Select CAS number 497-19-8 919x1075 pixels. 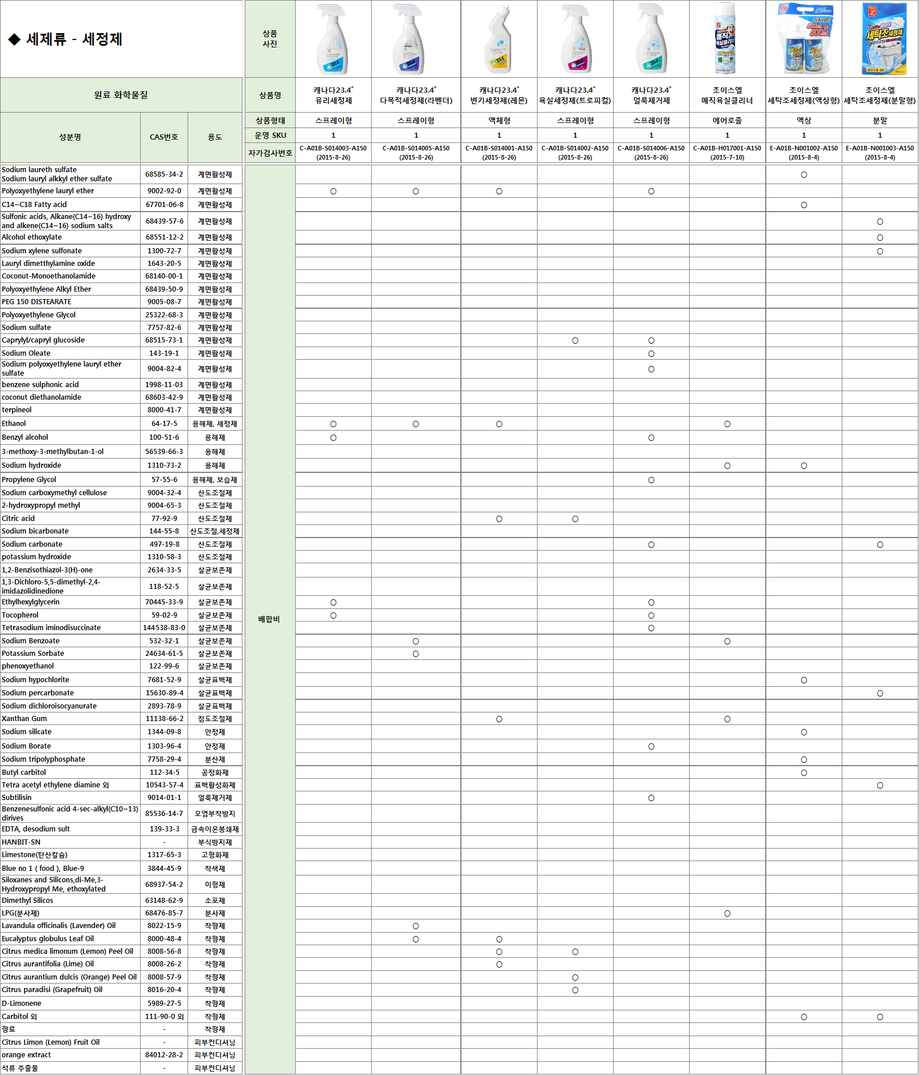(164, 544)
